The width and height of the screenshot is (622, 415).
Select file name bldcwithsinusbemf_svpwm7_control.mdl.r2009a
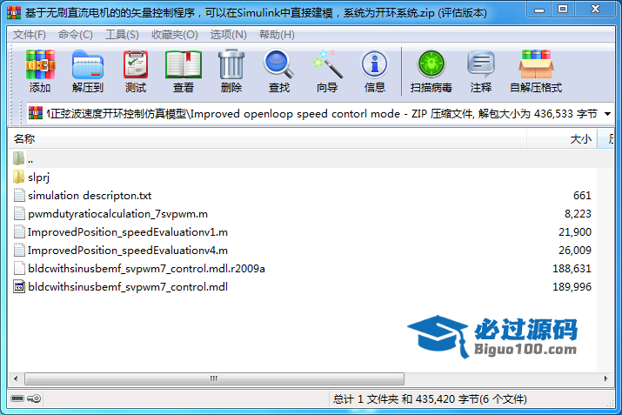[146, 269]
